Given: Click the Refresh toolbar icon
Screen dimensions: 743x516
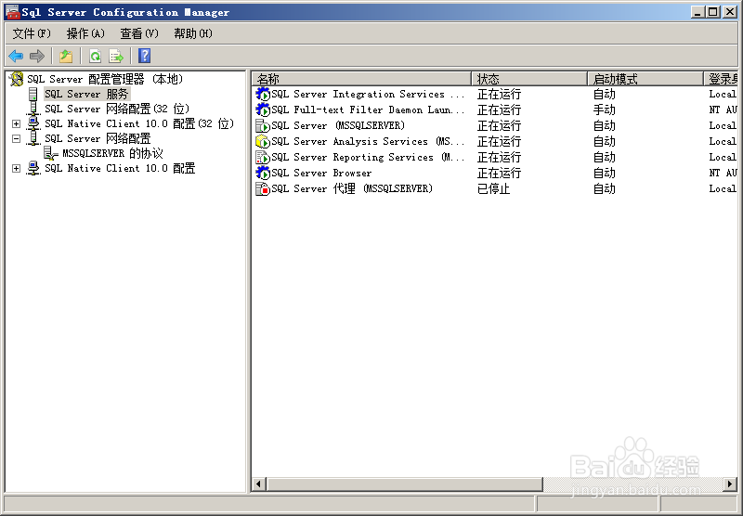Looking at the screenshot, I should pos(96,57).
